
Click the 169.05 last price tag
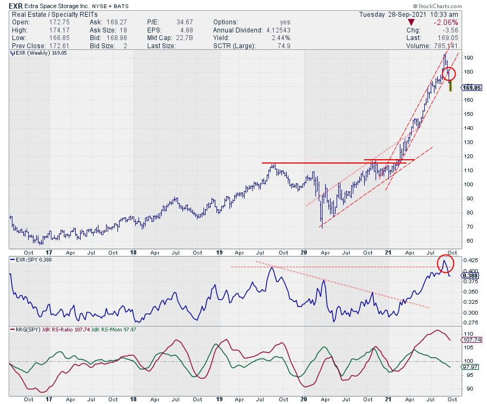pyautogui.click(x=469, y=87)
